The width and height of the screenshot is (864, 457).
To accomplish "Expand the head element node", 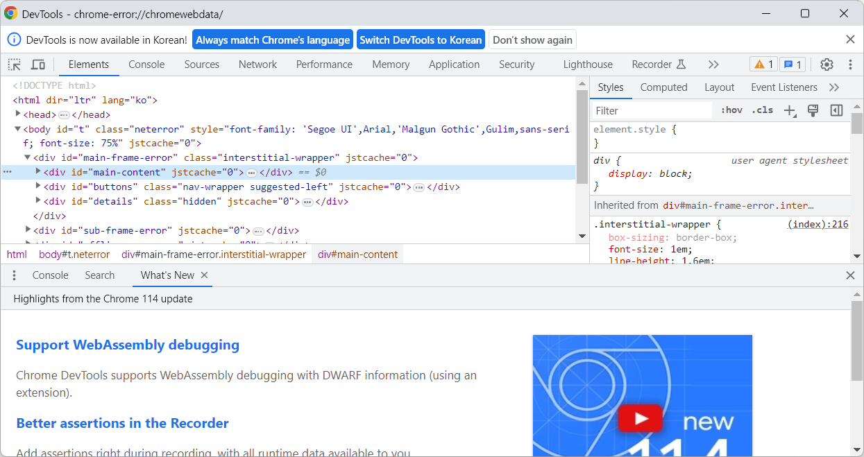I will click(18, 114).
